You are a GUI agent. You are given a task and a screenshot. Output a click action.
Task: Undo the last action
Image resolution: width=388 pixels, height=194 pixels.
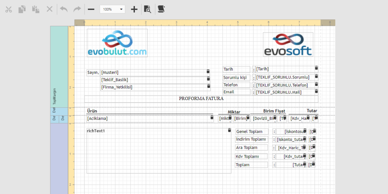click(64, 9)
